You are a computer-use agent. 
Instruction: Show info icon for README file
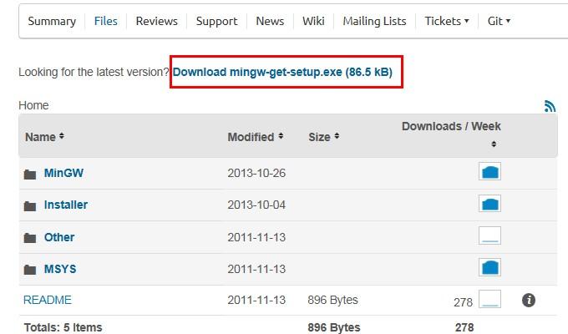(x=529, y=300)
